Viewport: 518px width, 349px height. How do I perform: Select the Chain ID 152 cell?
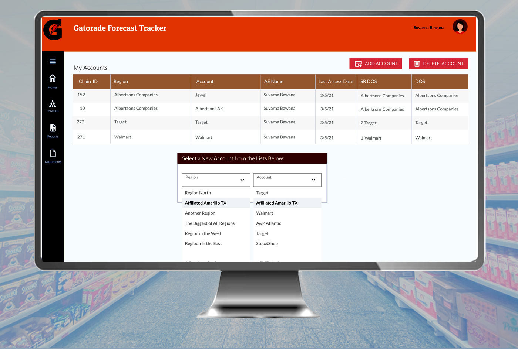(81, 95)
